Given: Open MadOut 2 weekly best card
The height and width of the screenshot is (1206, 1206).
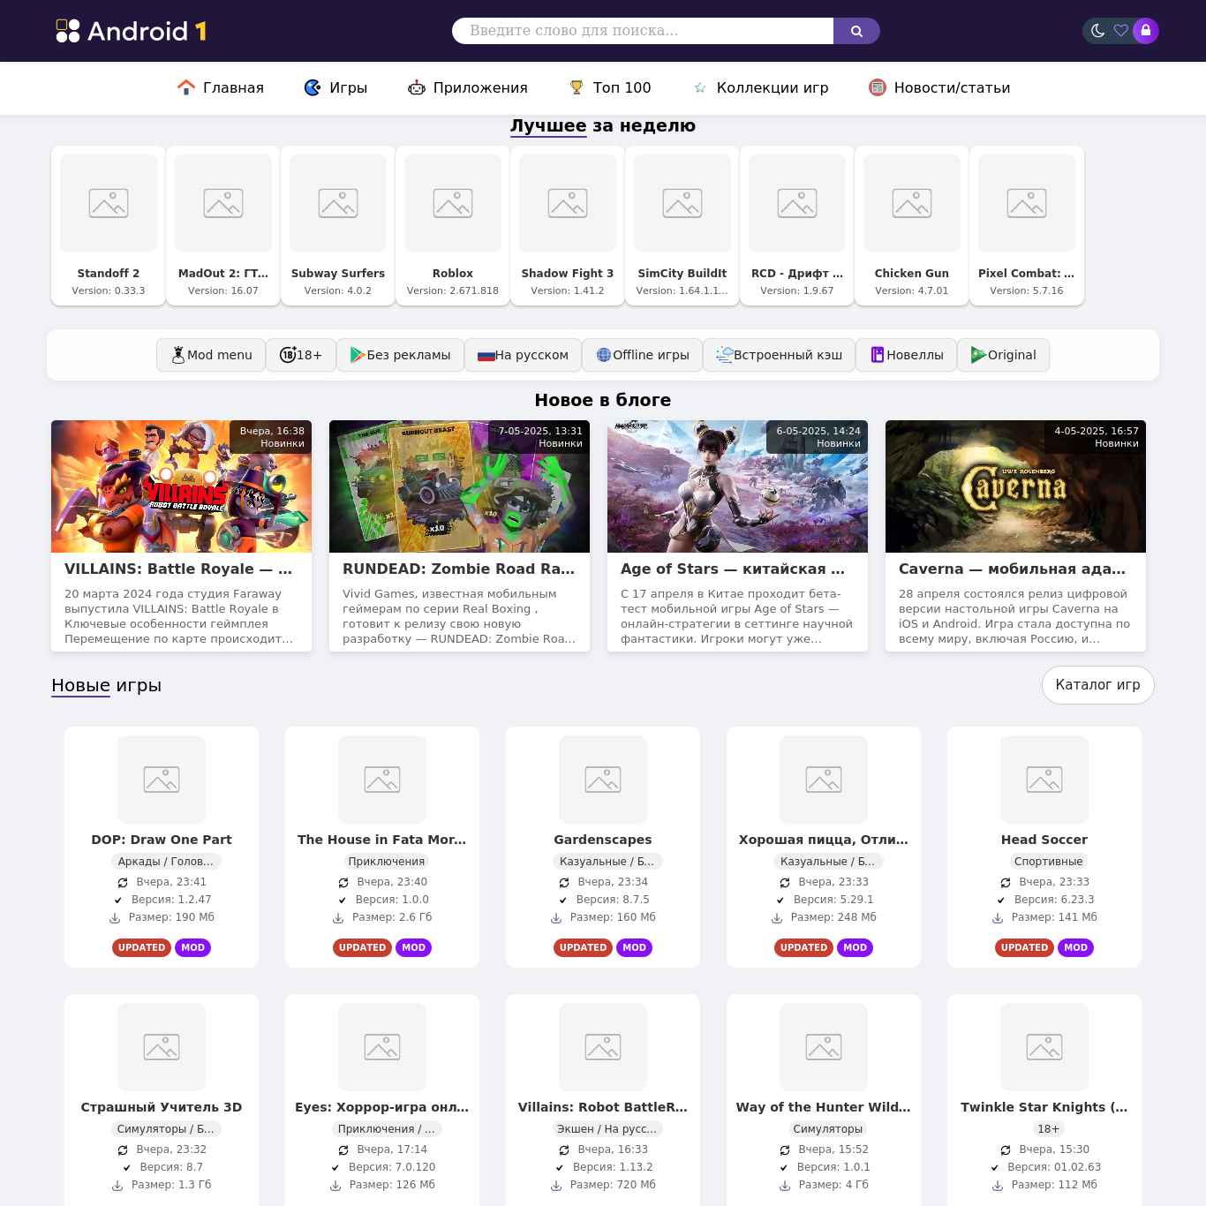Looking at the screenshot, I should [223, 226].
